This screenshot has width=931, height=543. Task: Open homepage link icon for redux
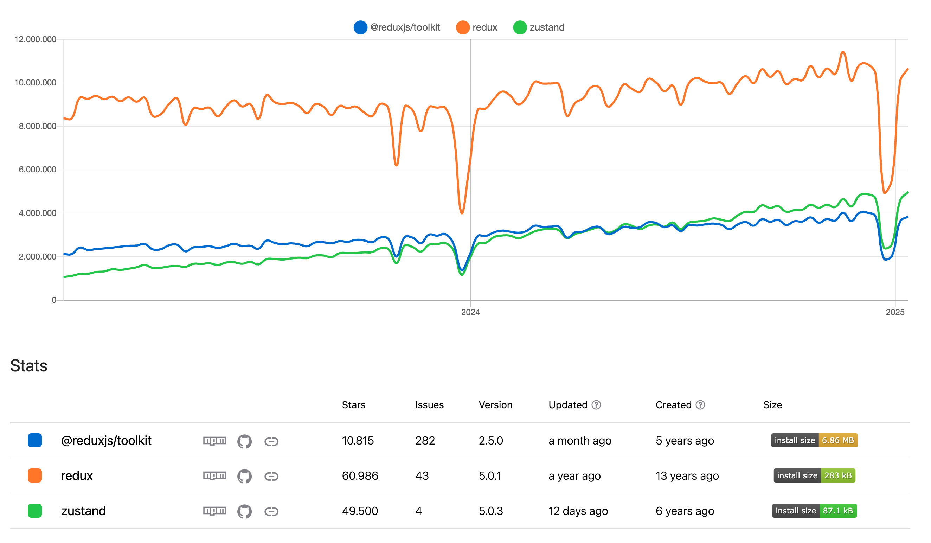pos(271,477)
